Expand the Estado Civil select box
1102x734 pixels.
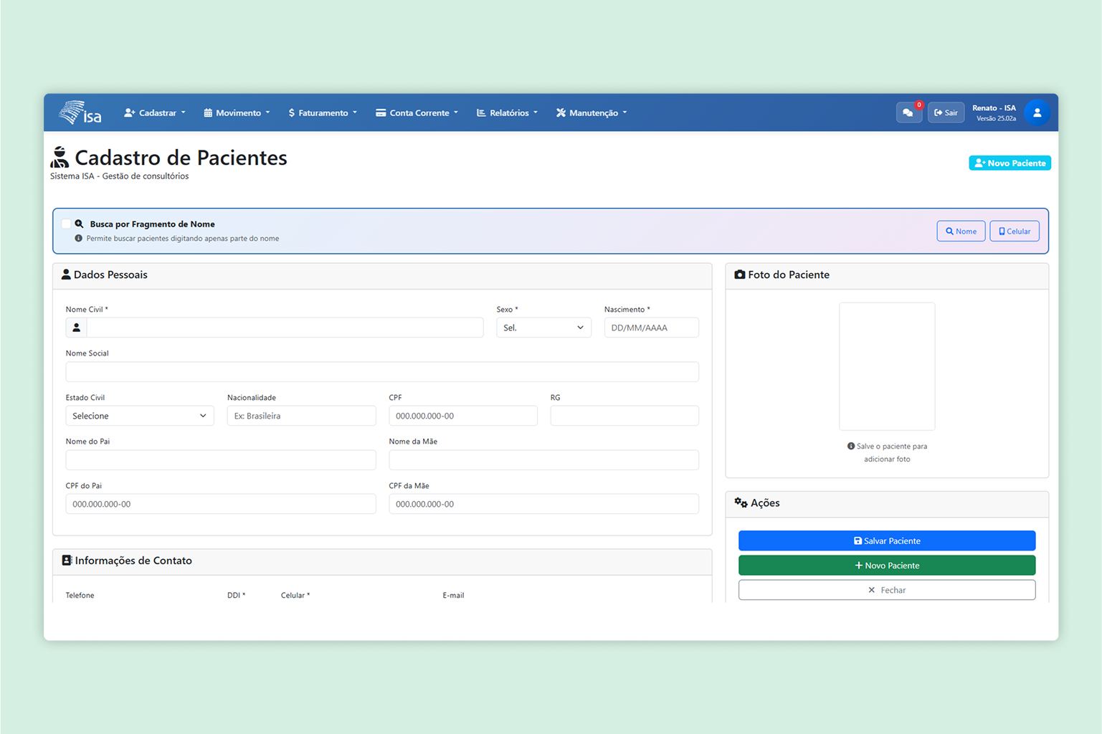click(x=139, y=416)
